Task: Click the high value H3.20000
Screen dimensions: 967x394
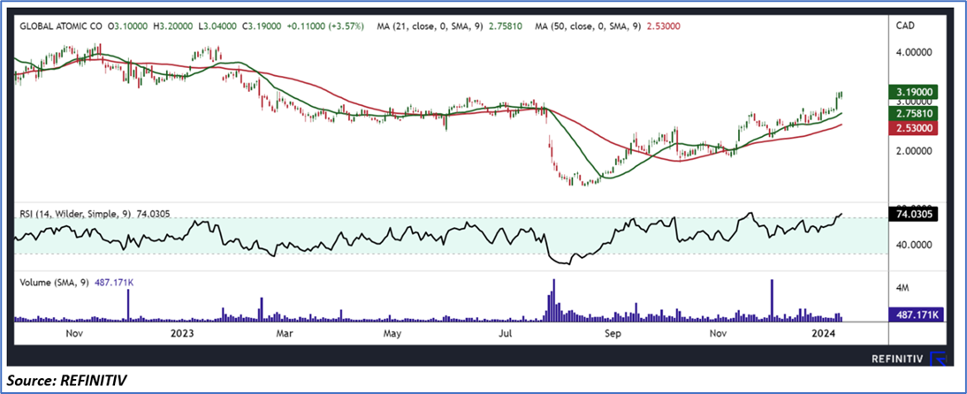Action: pyautogui.click(x=174, y=27)
